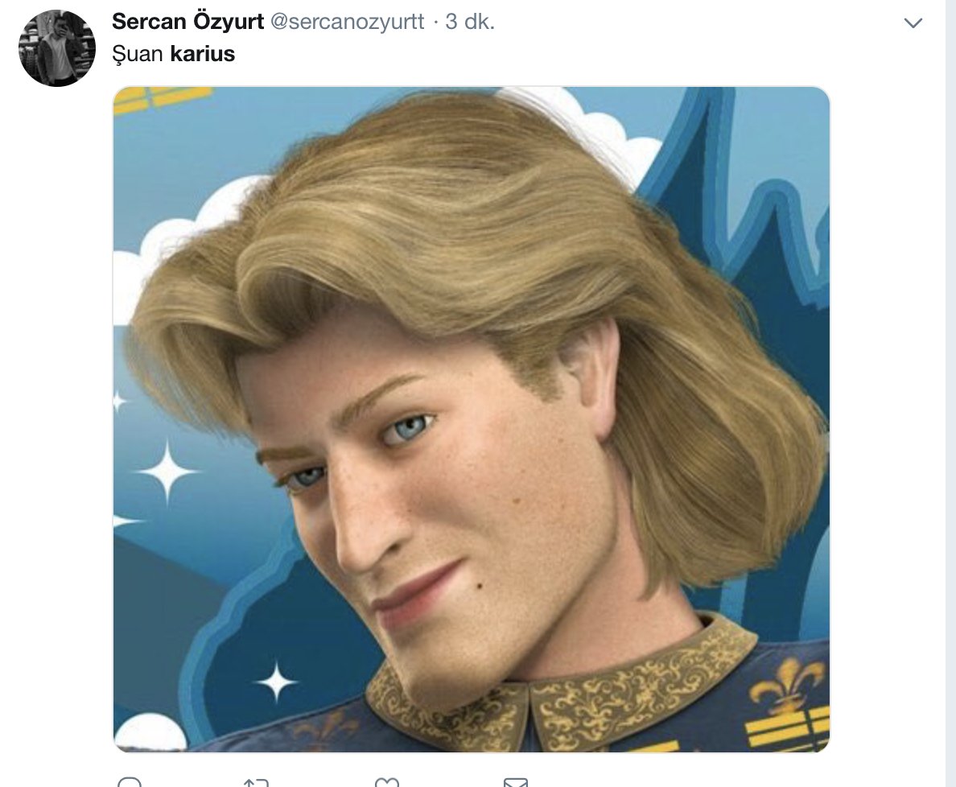Click the large white sparkle star in the photo
This screenshot has width=956, height=787.
coord(166,472)
